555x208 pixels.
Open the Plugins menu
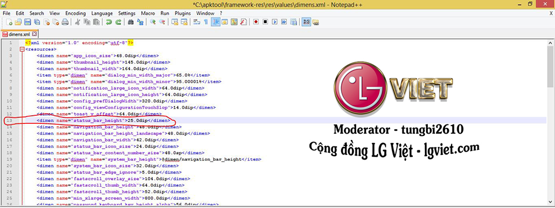click(x=183, y=13)
